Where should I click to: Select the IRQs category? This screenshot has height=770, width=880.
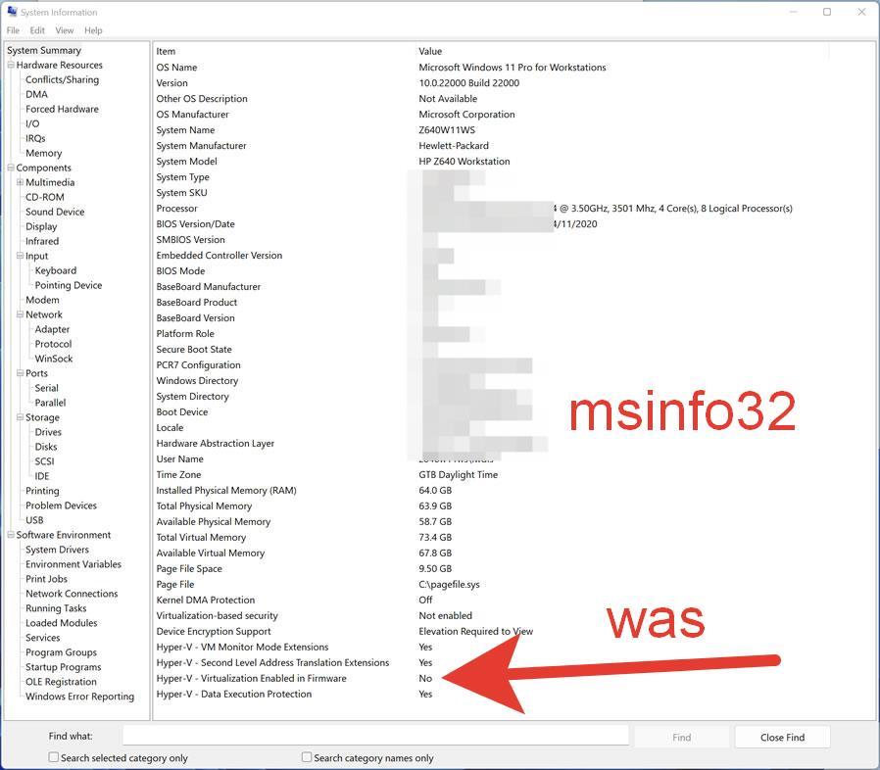(x=35, y=138)
